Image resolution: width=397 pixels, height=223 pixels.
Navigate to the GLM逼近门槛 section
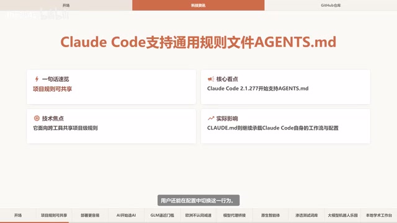[163, 216]
